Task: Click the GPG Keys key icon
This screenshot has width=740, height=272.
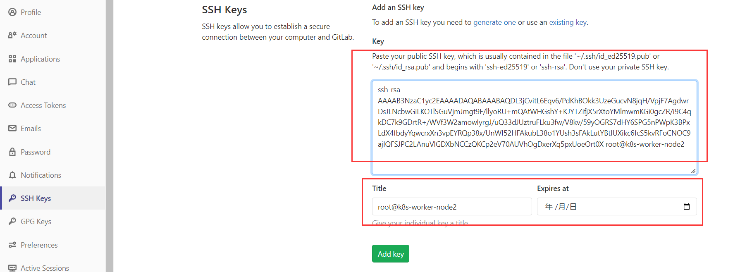Action: (x=12, y=221)
